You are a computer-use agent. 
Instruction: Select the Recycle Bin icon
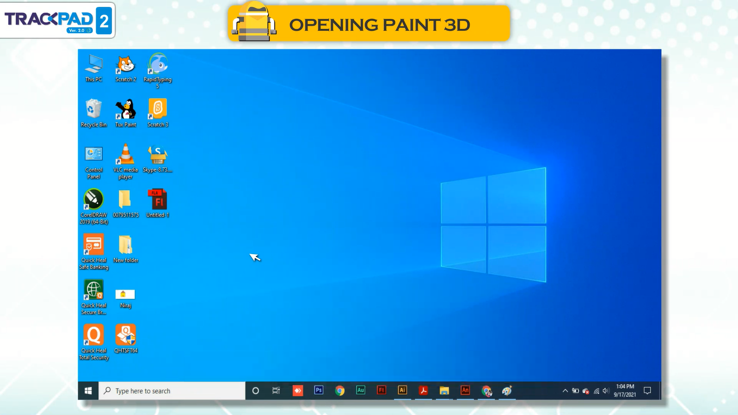click(94, 113)
